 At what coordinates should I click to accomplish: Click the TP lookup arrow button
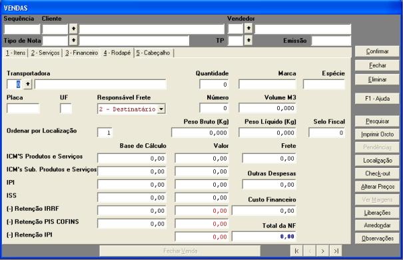pos(248,41)
